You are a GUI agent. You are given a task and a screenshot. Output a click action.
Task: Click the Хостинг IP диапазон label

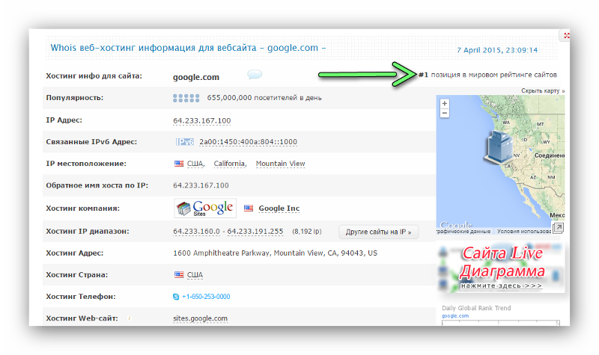pos(88,231)
